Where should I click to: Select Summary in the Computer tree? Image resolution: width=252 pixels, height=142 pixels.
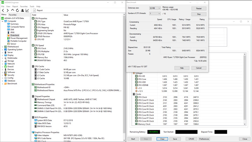(x=14, y=24)
